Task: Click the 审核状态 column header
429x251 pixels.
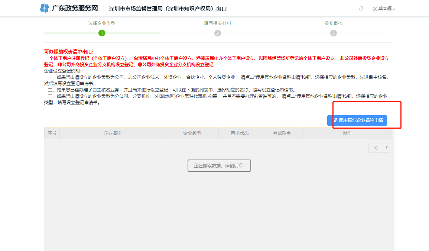Action: 240,133
